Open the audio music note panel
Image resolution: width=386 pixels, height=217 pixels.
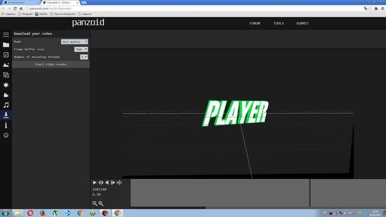[x=6, y=105]
